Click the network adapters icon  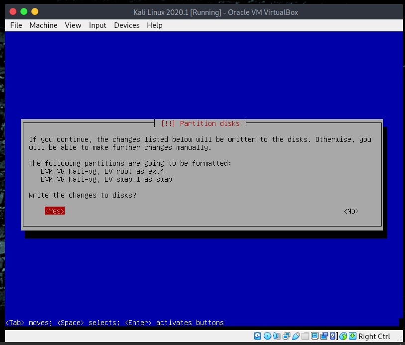286,336
